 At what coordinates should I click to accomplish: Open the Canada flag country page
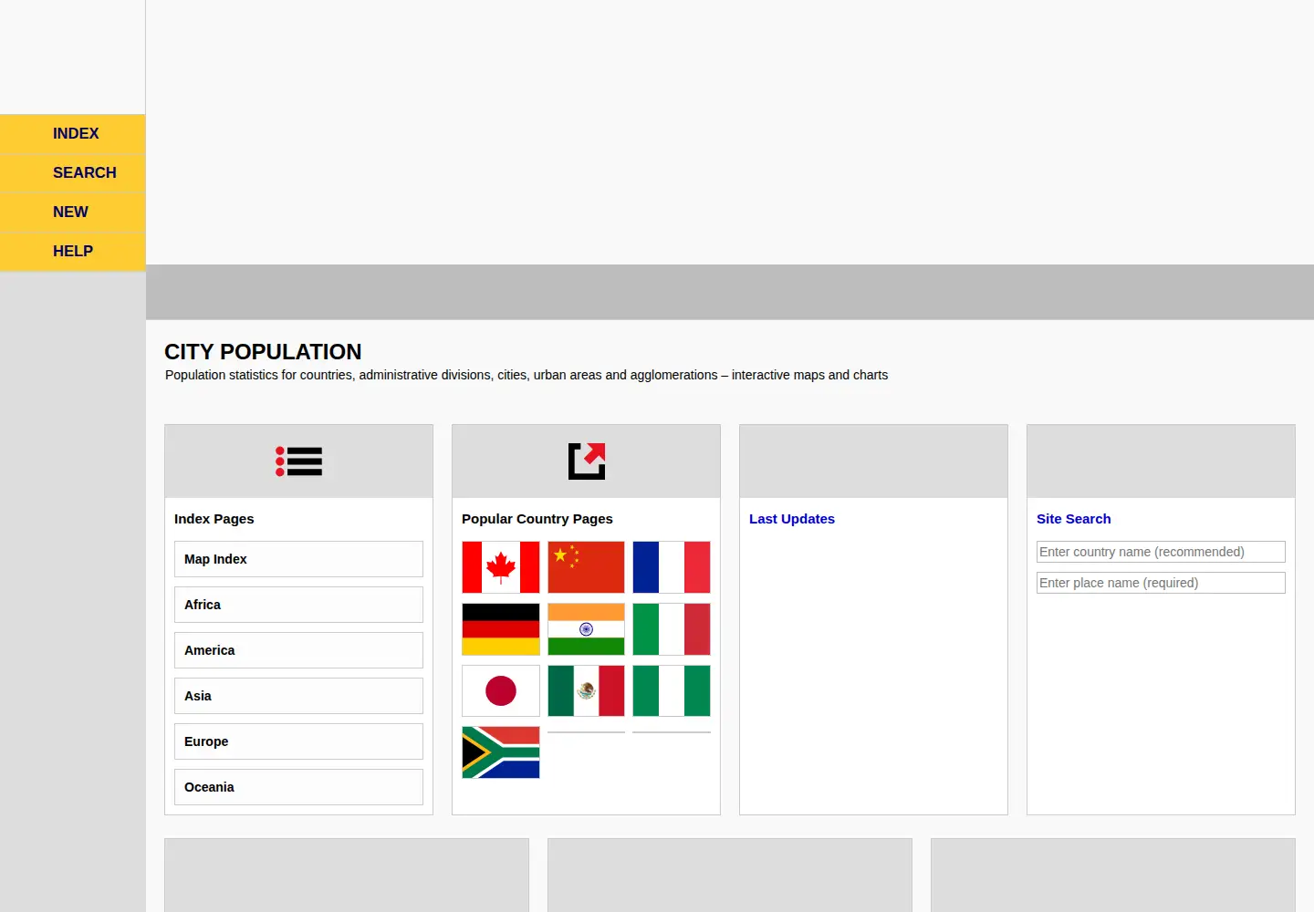pyautogui.click(x=501, y=567)
